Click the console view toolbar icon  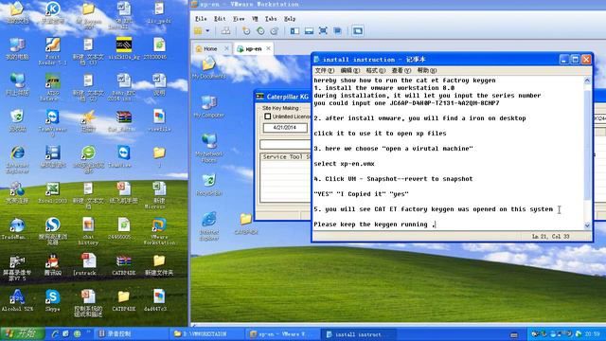(358, 31)
